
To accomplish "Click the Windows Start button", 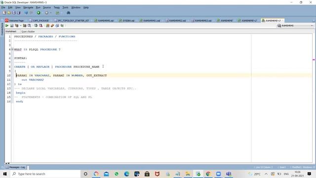I will (x=5, y=174).
